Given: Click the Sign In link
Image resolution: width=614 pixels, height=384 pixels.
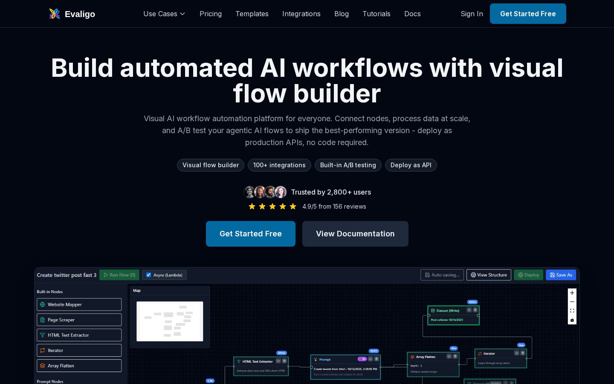Looking at the screenshot, I should pyautogui.click(x=472, y=14).
